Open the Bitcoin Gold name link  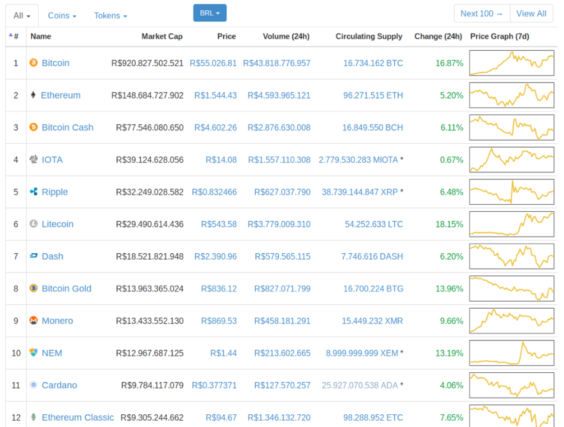pyautogui.click(x=67, y=288)
